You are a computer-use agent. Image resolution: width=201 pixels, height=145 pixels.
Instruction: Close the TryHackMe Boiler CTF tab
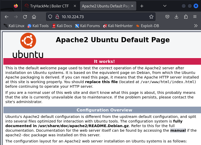point(75,6)
